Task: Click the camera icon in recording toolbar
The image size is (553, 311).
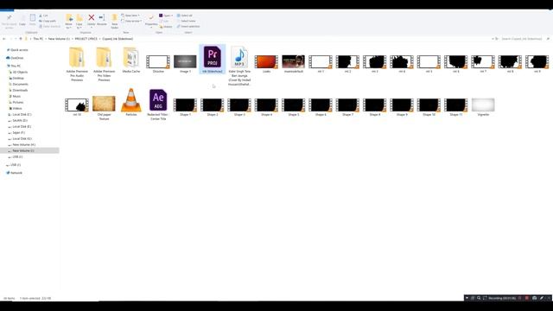Action: (534, 298)
